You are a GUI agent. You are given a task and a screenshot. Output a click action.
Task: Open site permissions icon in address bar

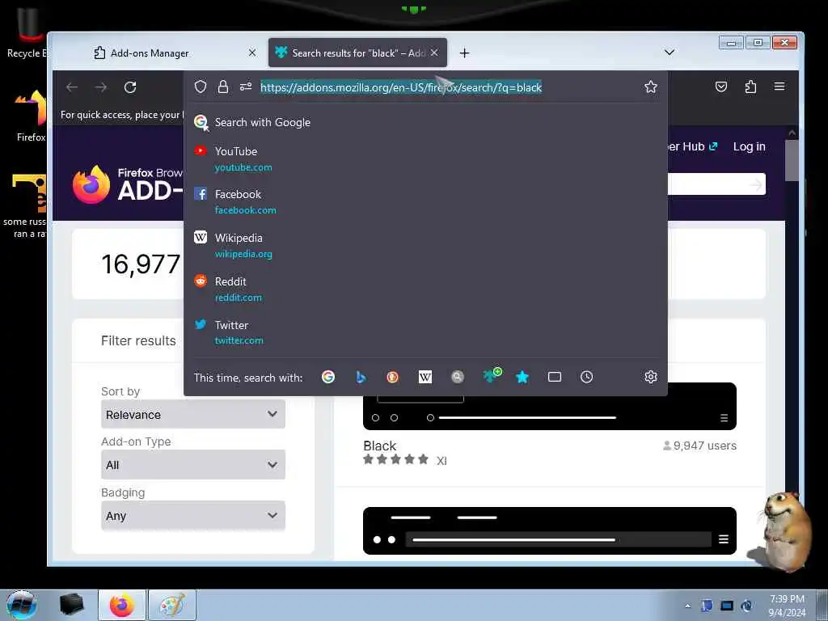point(246,87)
